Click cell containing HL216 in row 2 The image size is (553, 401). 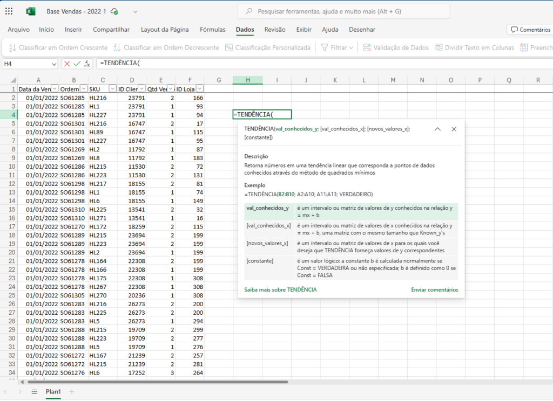click(103, 98)
